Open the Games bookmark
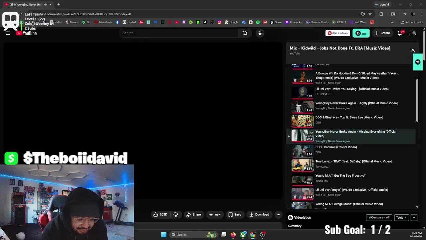Screen dimensions: 426x240 click(x=72, y=22)
